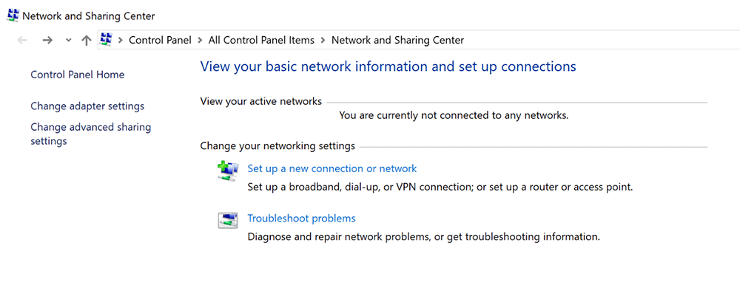Click the Control Panel icon in the address bar
This screenshot has height=305, width=740.
[106, 41]
